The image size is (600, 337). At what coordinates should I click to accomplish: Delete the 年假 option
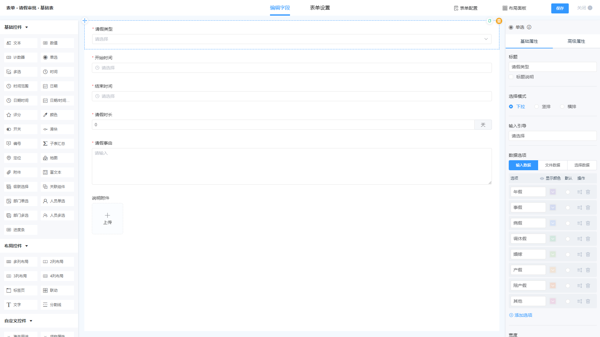pyautogui.click(x=588, y=192)
